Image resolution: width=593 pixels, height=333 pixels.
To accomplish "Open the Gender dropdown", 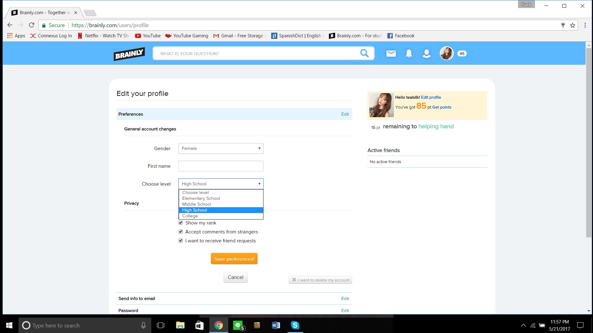I will pyautogui.click(x=221, y=148).
